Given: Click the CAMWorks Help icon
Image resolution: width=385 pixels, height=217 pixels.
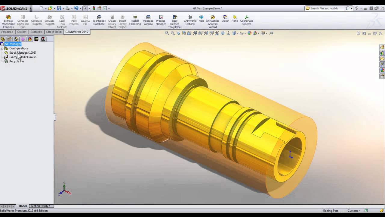Looking at the screenshot, I should click(201, 19).
